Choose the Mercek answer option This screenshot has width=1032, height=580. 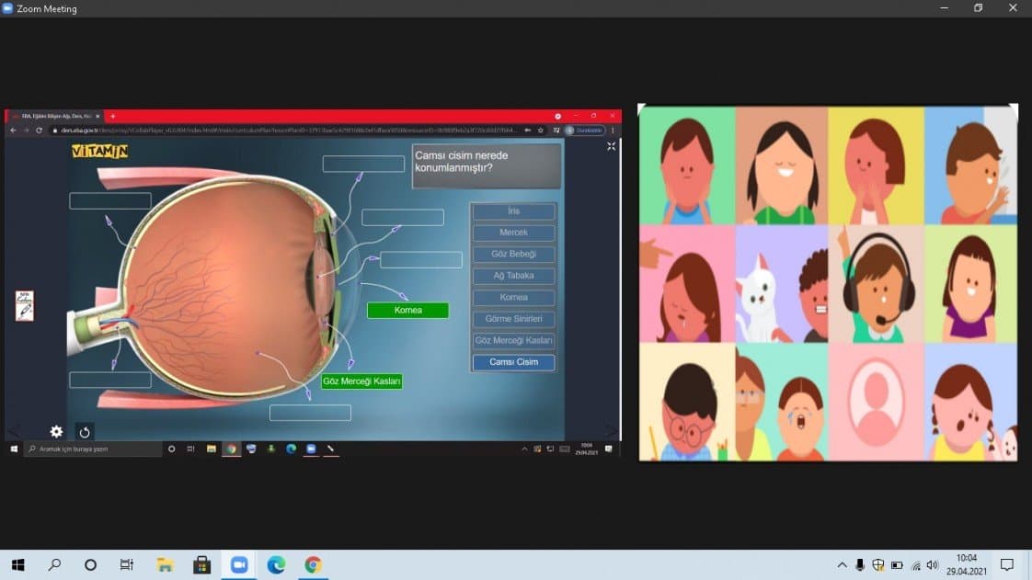(513, 233)
